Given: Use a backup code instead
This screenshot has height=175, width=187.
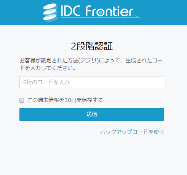Looking at the screenshot, I should click(132, 132).
